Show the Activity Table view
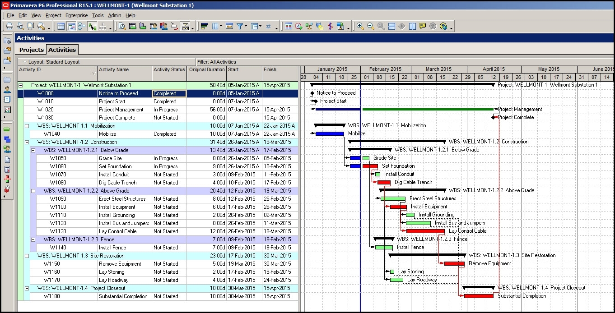Screen dimensions: 615x313 61,26
